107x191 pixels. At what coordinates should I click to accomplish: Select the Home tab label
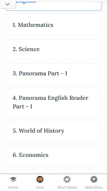13,187
